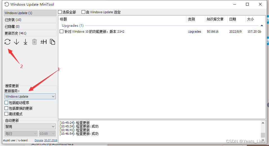Click the copy links to clipboard icon
Screen dimensions: 269x146
52,42
